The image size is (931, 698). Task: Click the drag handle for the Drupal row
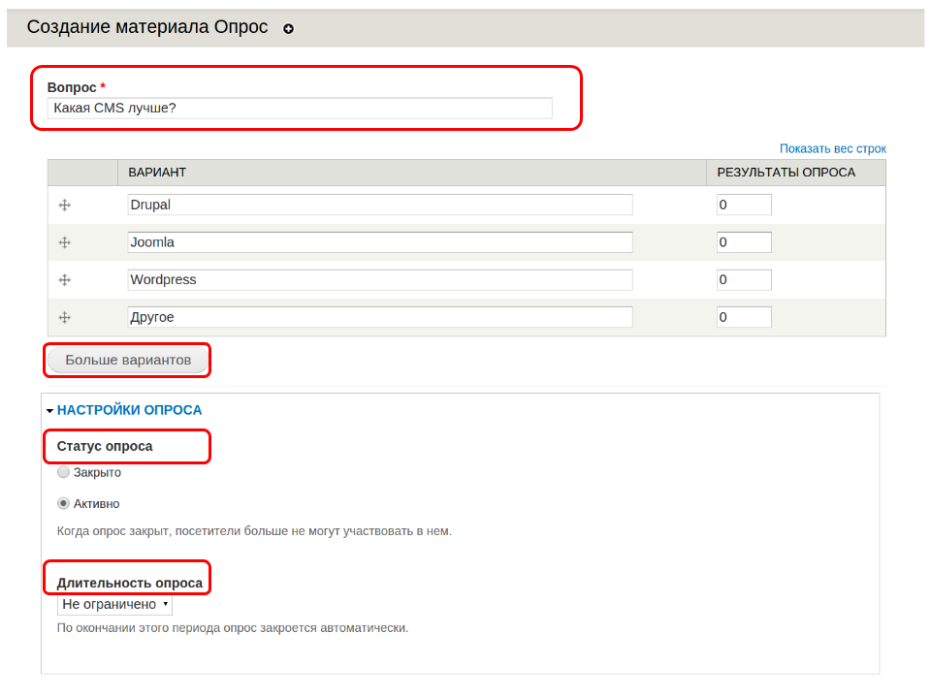point(65,205)
